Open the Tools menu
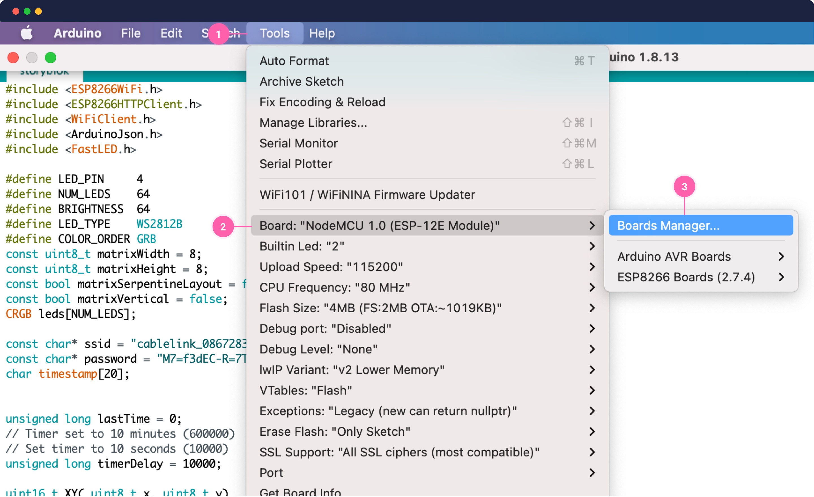 274,33
